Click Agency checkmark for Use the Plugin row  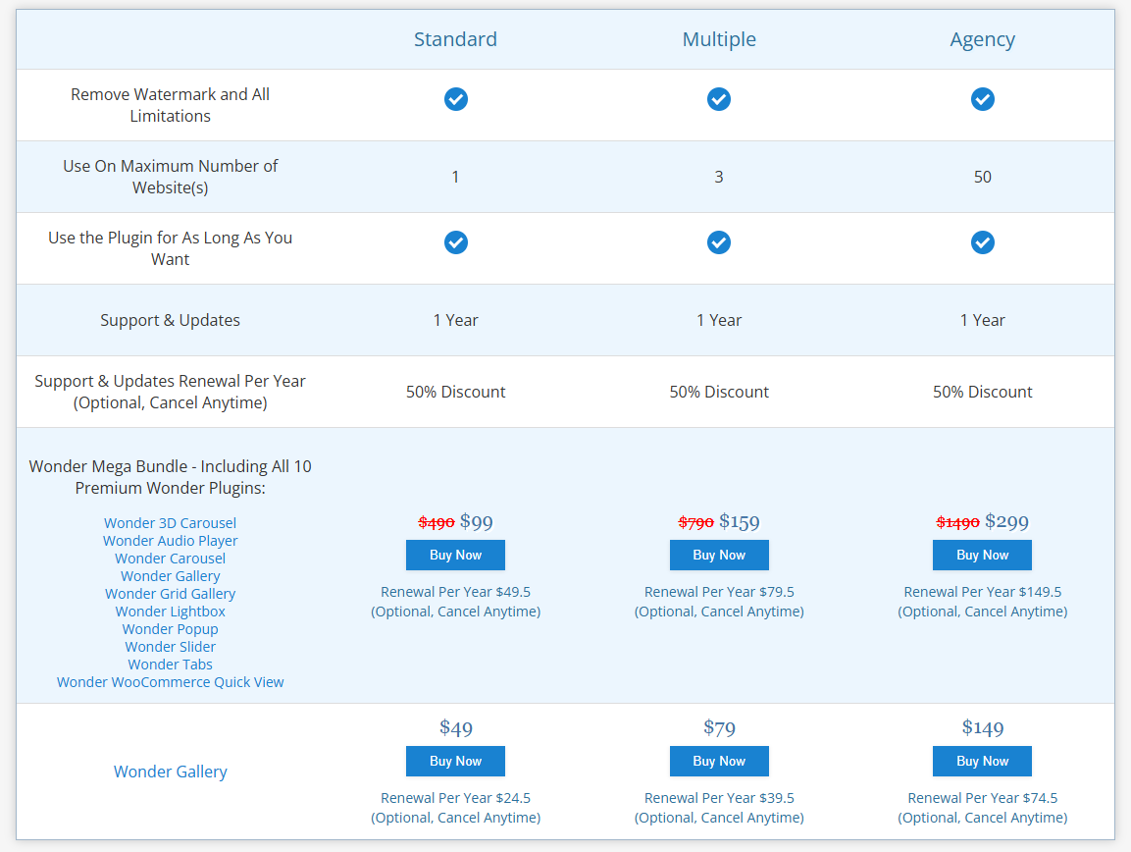[x=983, y=242]
